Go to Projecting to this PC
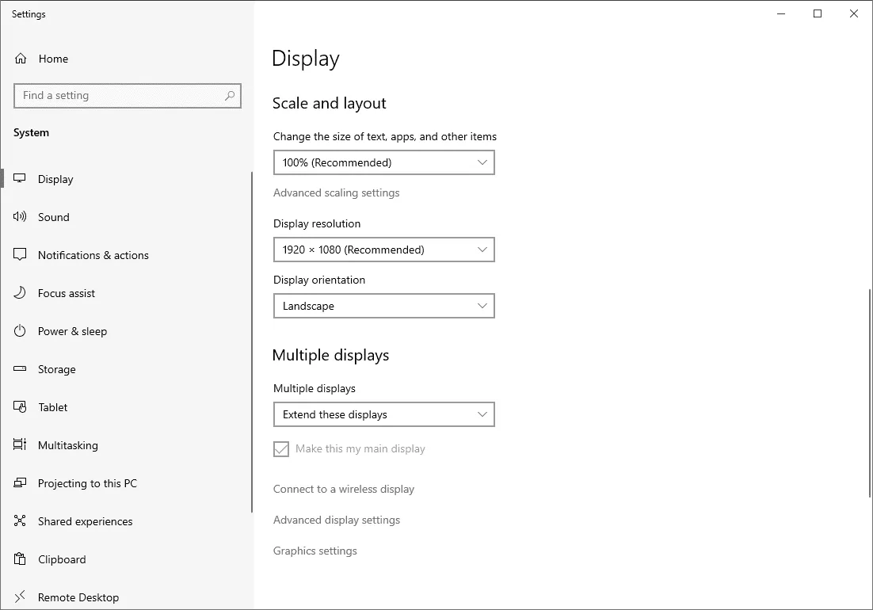Image resolution: width=873 pixels, height=610 pixels. coord(87,483)
